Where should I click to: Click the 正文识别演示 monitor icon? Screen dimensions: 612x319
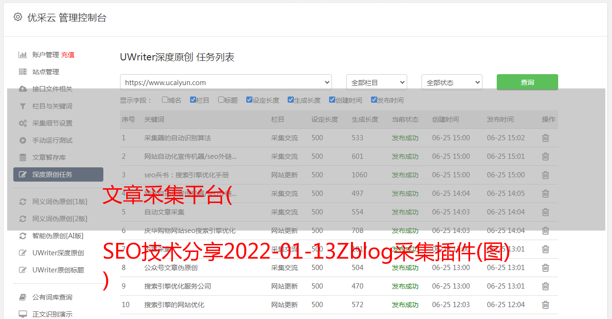click(22, 314)
